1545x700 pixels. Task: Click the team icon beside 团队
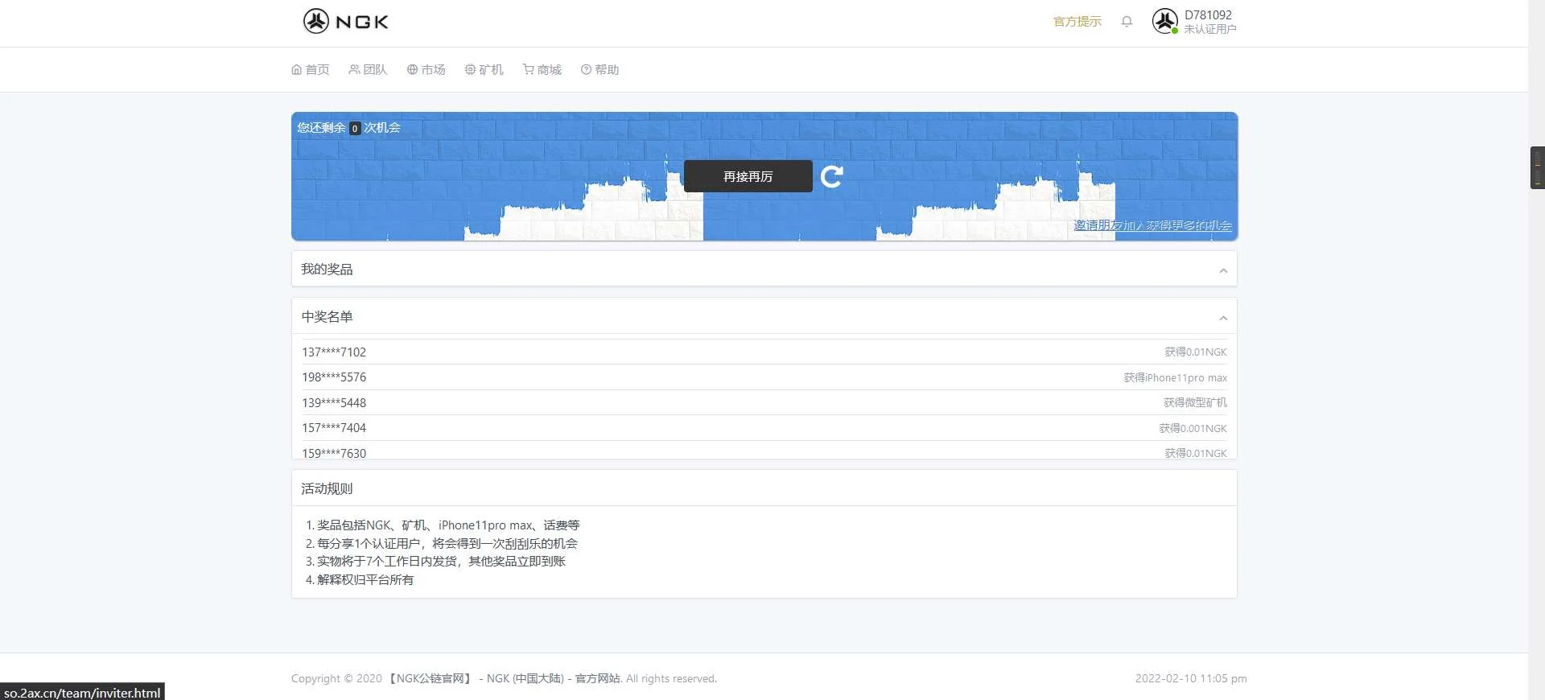pyautogui.click(x=354, y=70)
